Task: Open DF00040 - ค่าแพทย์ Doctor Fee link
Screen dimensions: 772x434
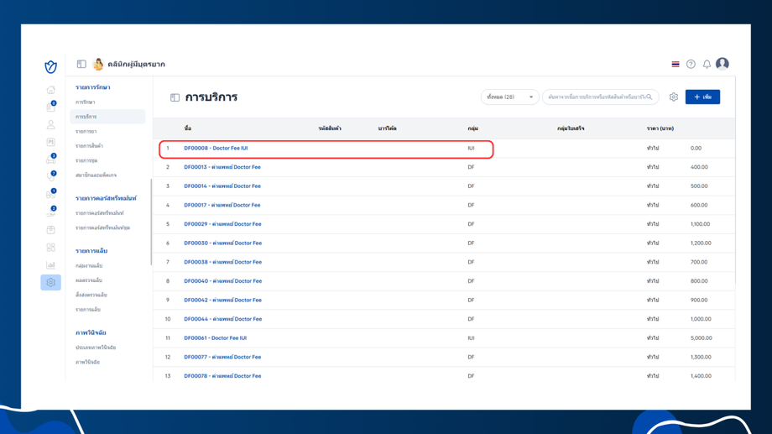Action: point(222,280)
